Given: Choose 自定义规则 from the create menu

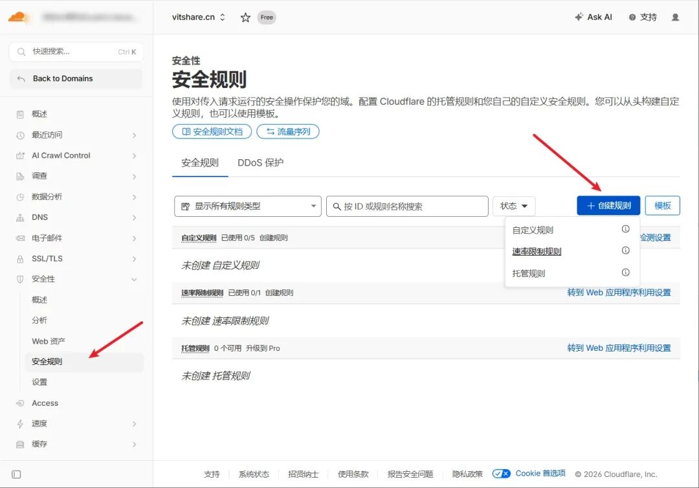Looking at the screenshot, I should coord(533,230).
